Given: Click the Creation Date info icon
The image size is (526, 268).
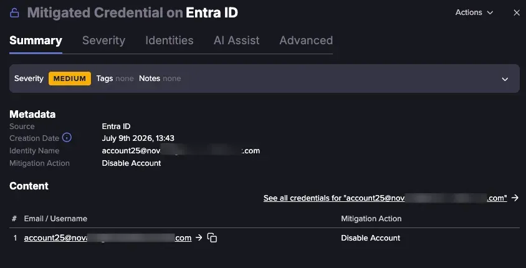Looking at the screenshot, I should pyautogui.click(x=67, y=138).
